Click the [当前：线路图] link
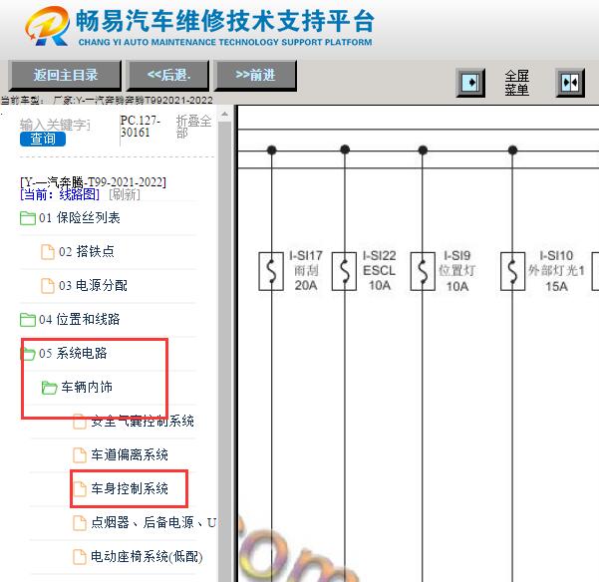Viewport: 599px width, 582px height. [60, 194]
